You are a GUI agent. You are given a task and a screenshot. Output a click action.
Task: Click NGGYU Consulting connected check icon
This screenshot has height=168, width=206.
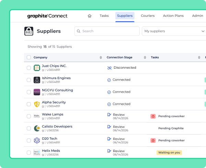point(109,92)
